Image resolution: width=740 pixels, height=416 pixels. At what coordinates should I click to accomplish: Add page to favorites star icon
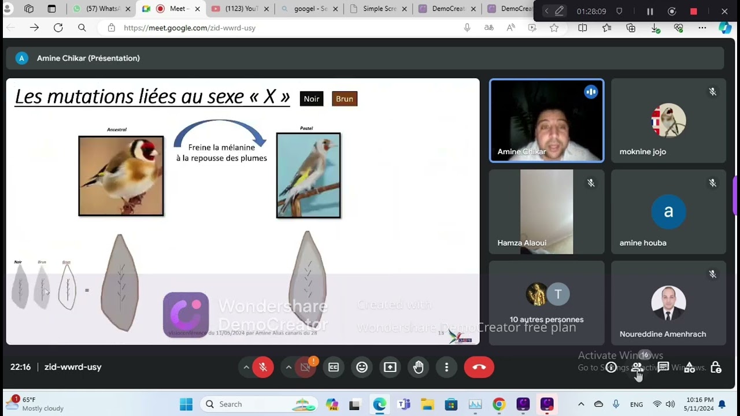[554, 28]
